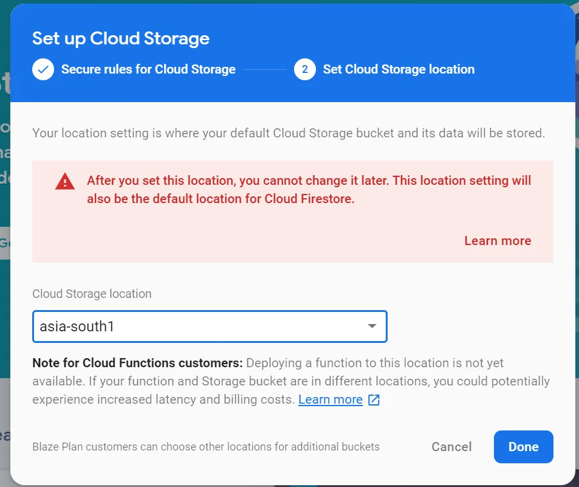Image resolution: width=579 pixels, height=487 pixels.
Task: Click the Cloud Storage location field label
Action: pyautogui.click(x=92, y=294)
